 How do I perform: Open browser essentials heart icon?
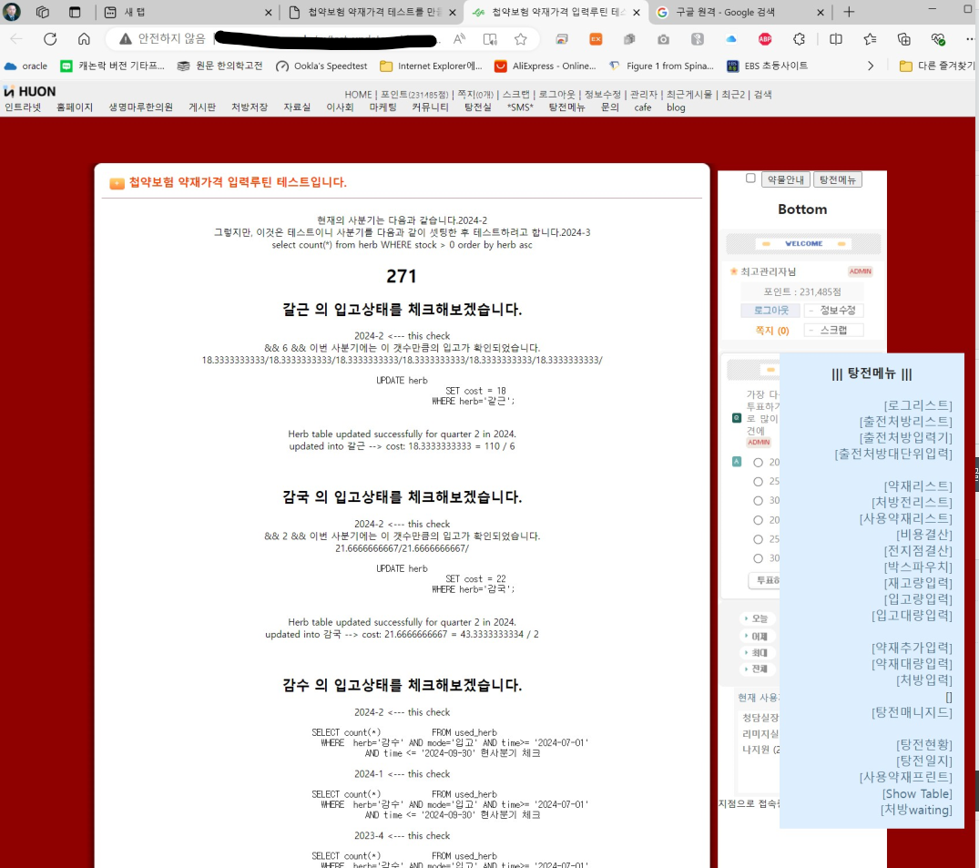coord(938,39)
